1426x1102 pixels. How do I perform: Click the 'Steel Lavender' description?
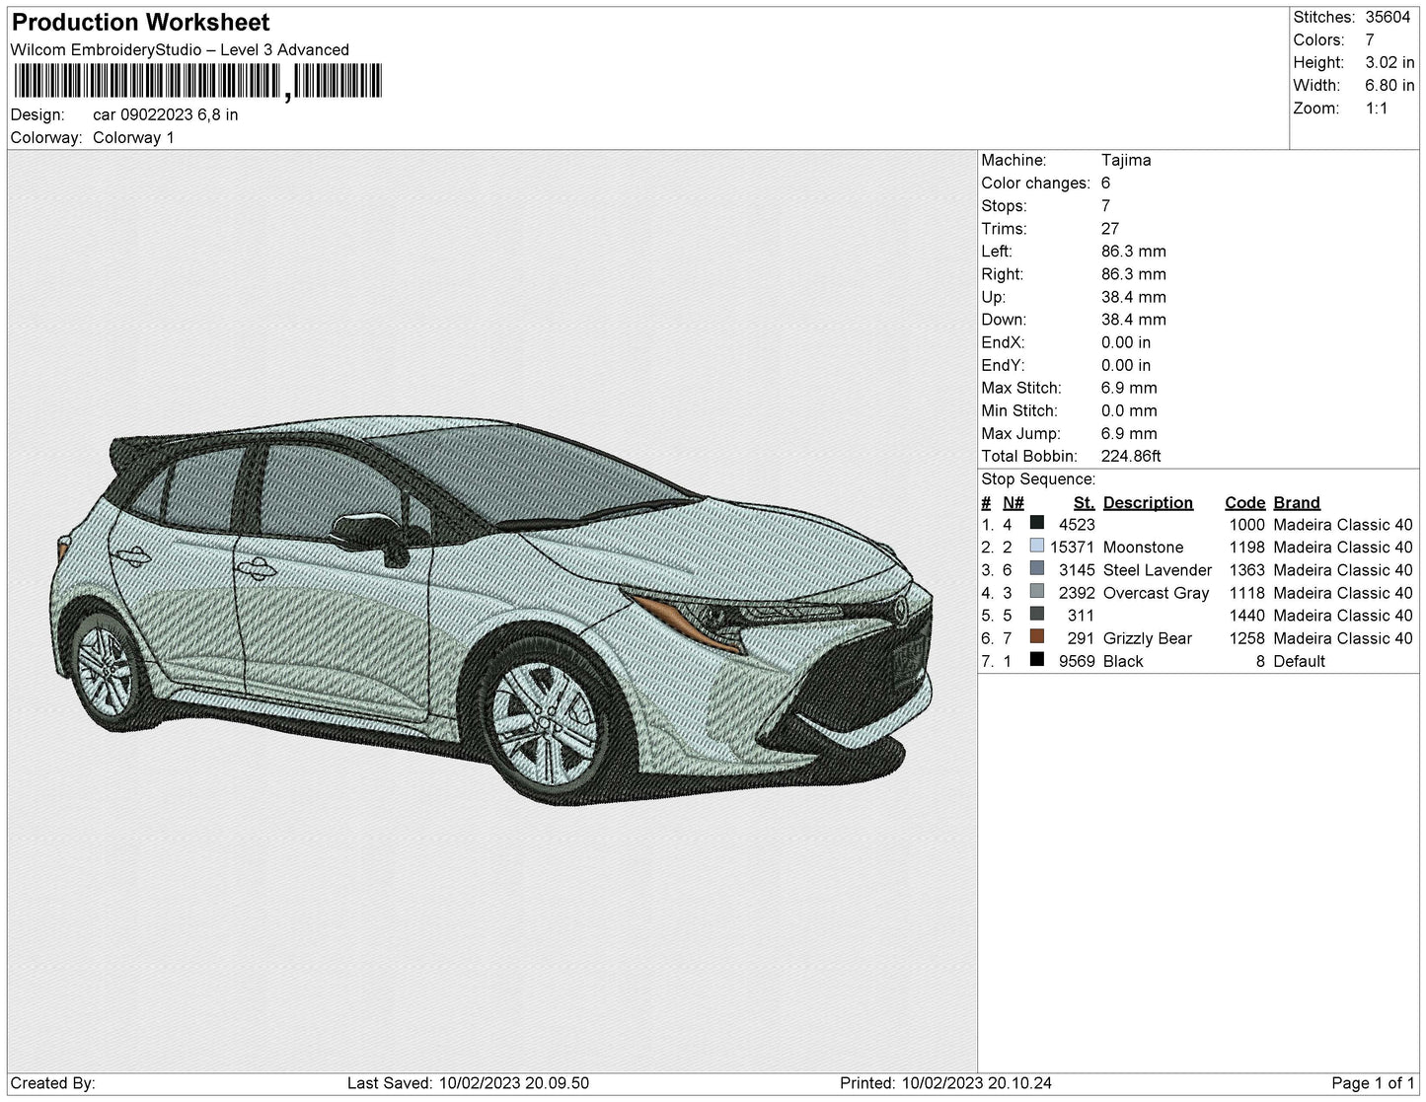(x=1158, y=570)
